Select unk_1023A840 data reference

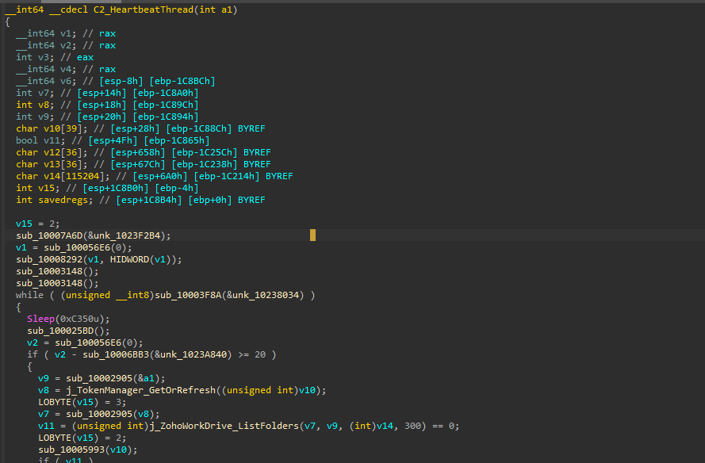tap(193, 354)
